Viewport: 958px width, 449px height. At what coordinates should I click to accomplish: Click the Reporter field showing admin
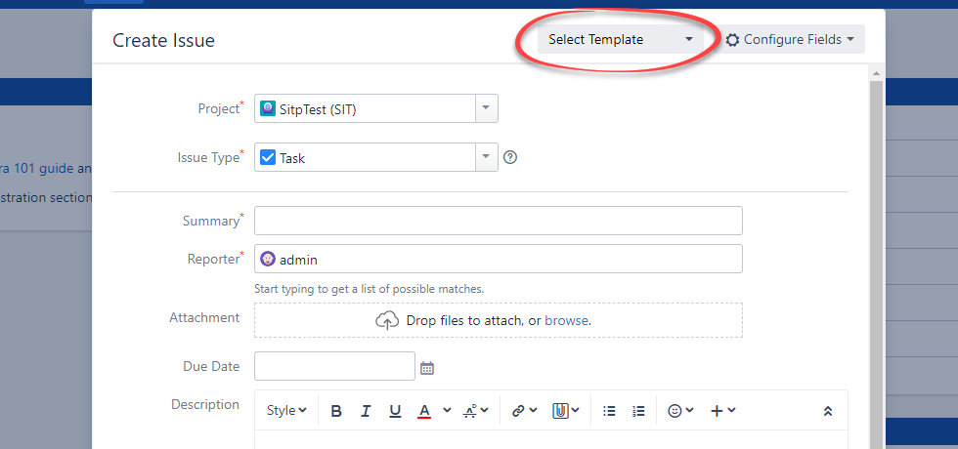[x=498, y=260]
